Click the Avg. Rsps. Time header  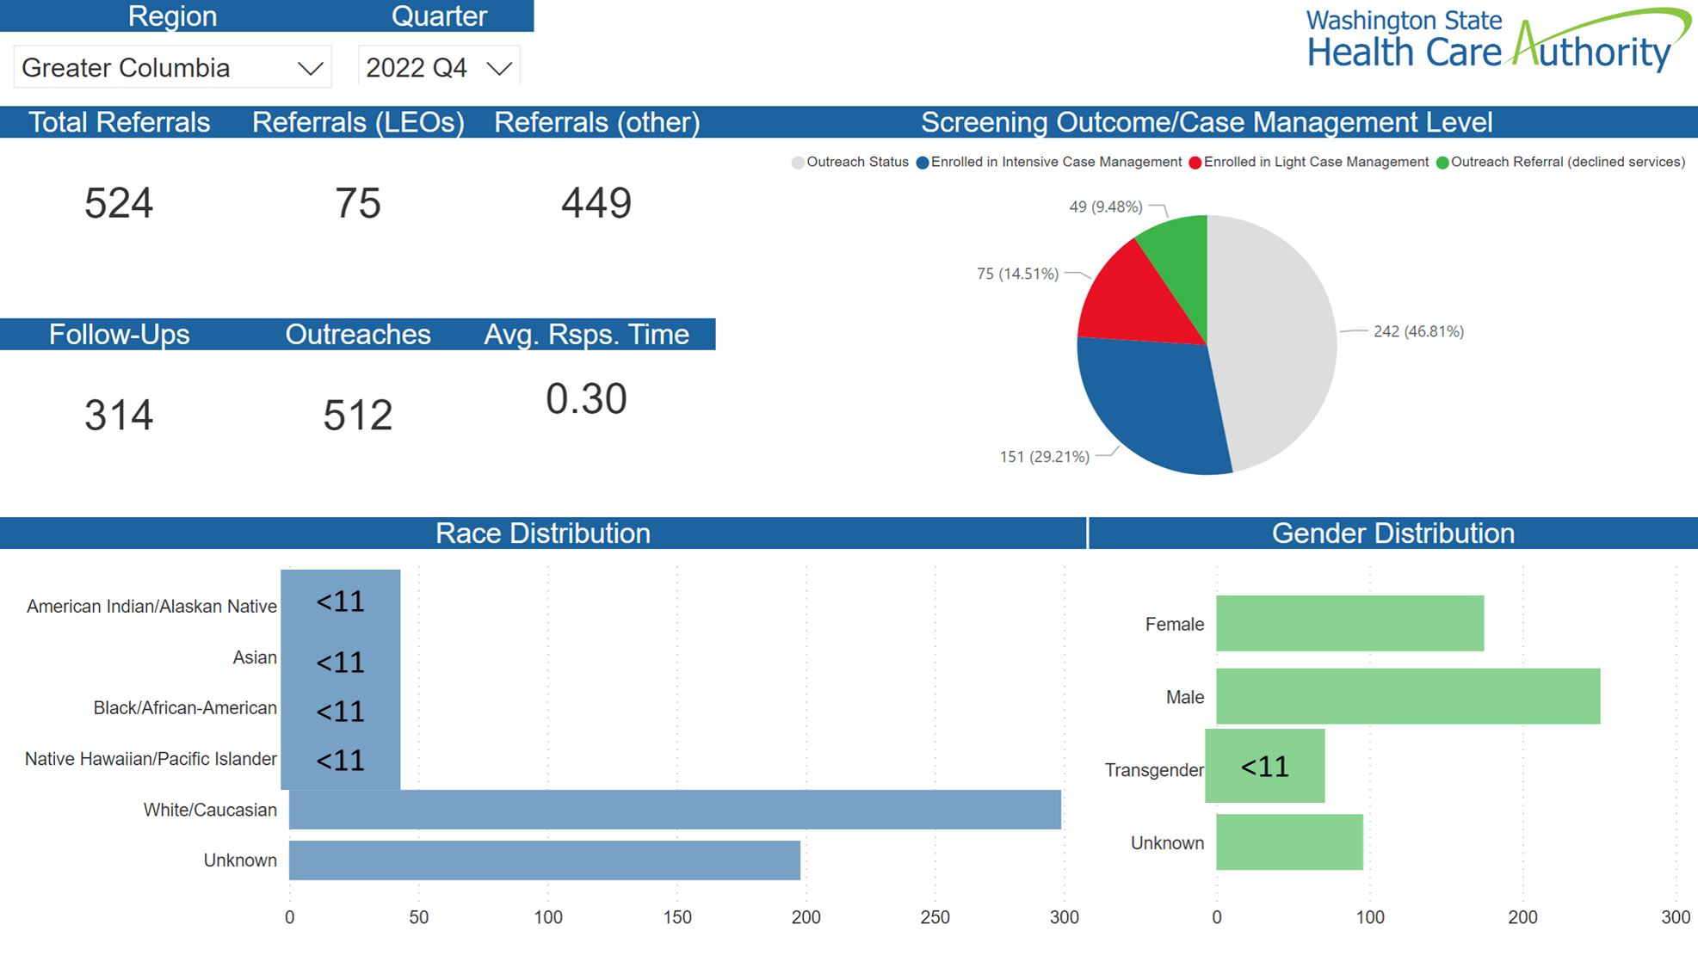587,334
